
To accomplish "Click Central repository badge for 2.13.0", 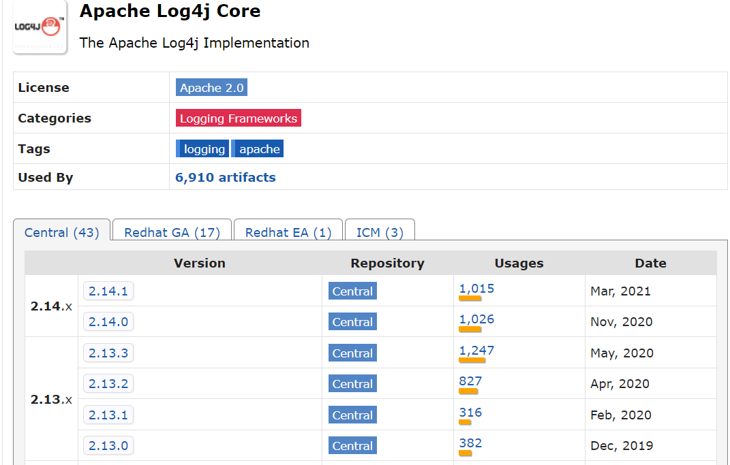I will point(352,445).
